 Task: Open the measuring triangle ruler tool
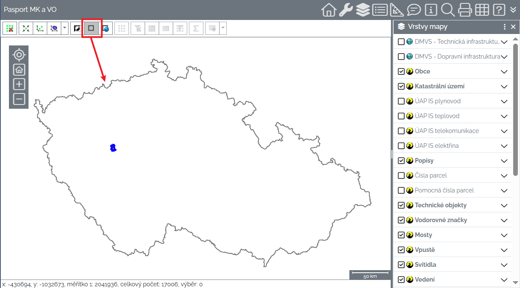[x=397, y=10]
